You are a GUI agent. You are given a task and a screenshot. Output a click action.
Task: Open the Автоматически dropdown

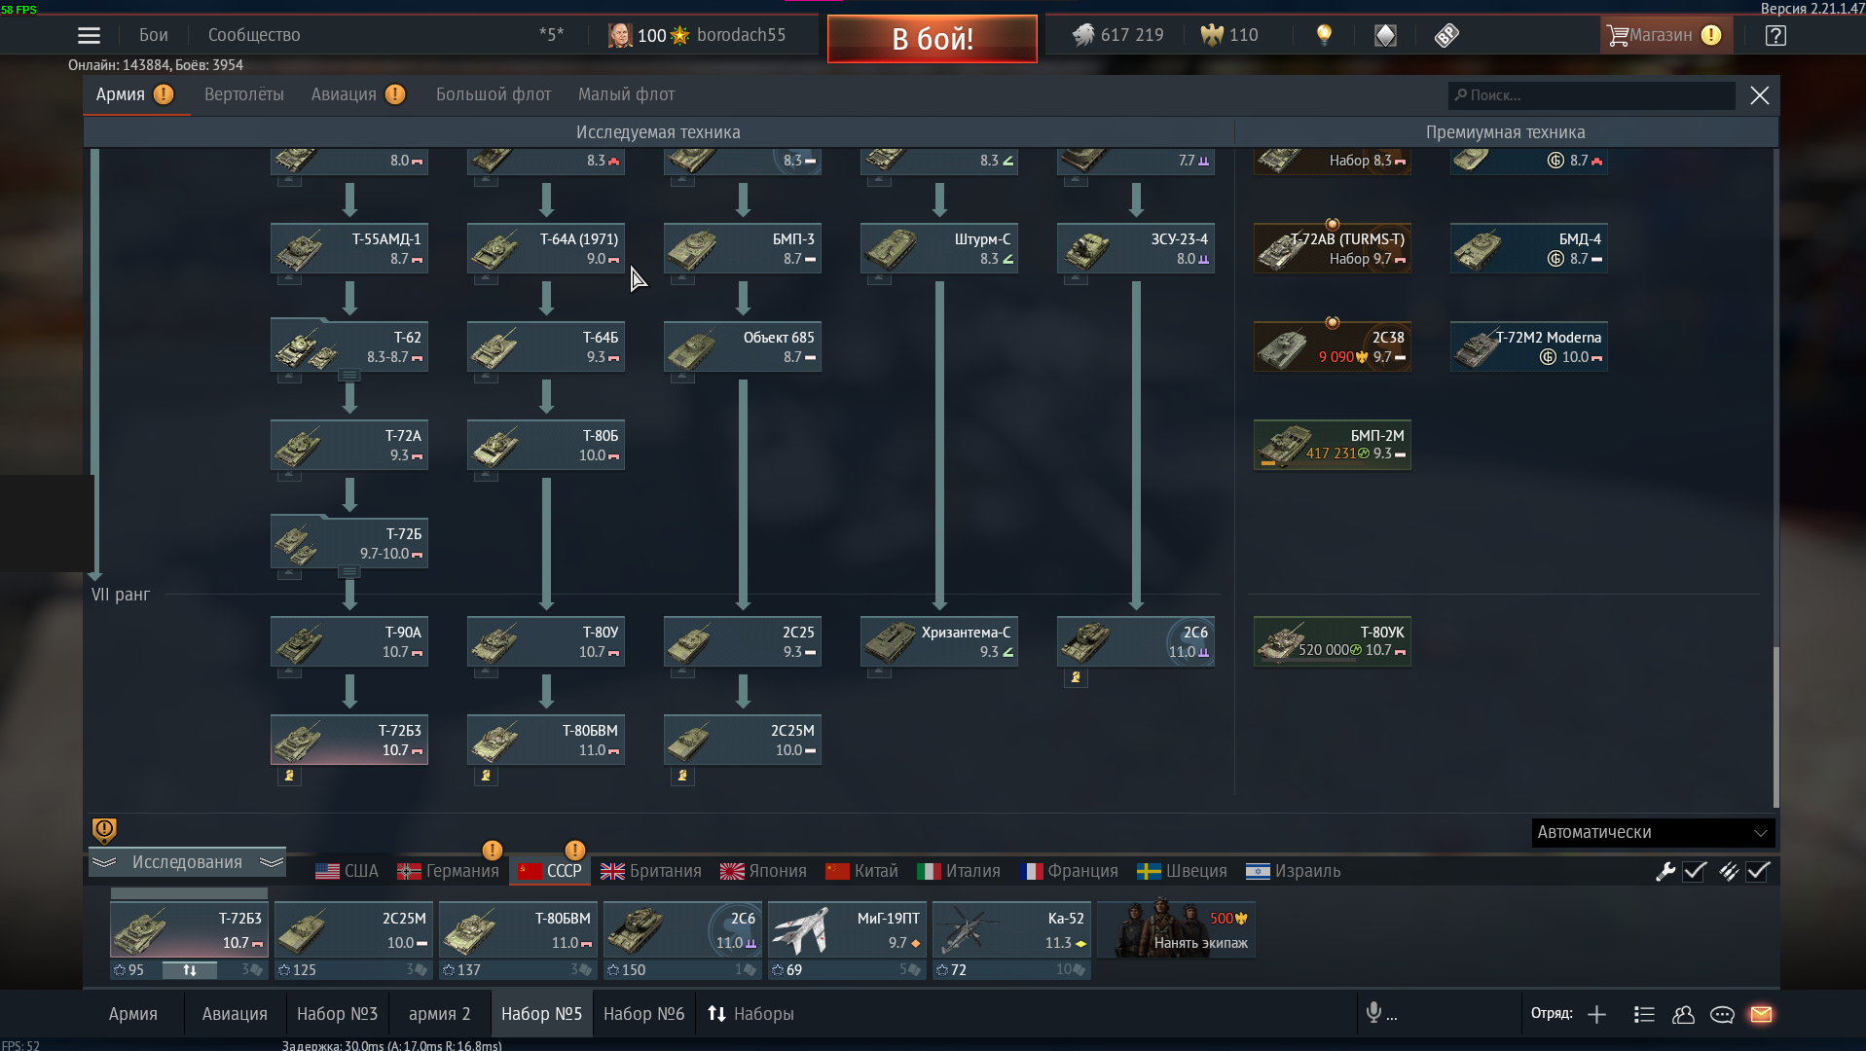(x=1653, y=832)
